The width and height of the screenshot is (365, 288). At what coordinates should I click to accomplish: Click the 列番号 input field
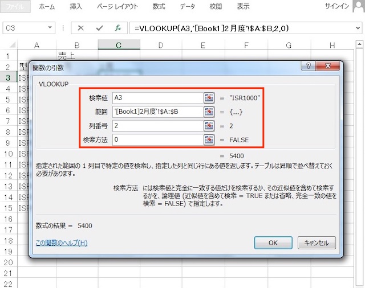pyautogui.click(x=158, y=126)
